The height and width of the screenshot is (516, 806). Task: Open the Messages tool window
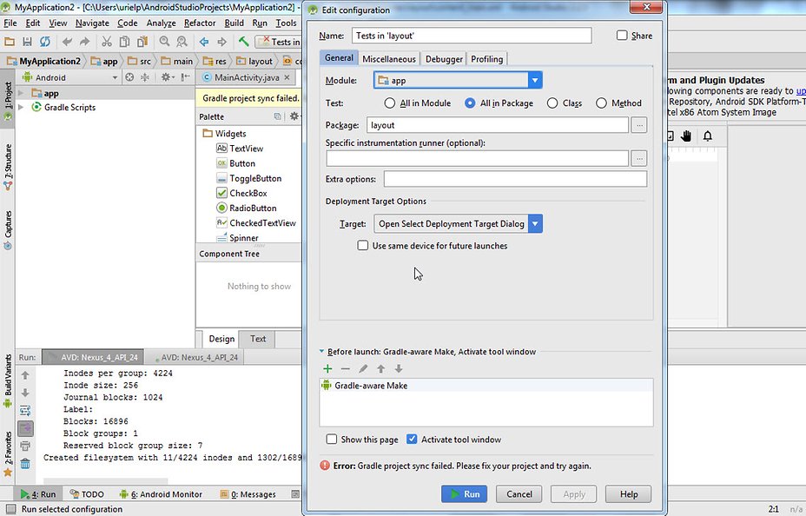[248, 494]
